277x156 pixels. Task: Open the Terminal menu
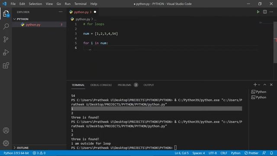point(81,4)
